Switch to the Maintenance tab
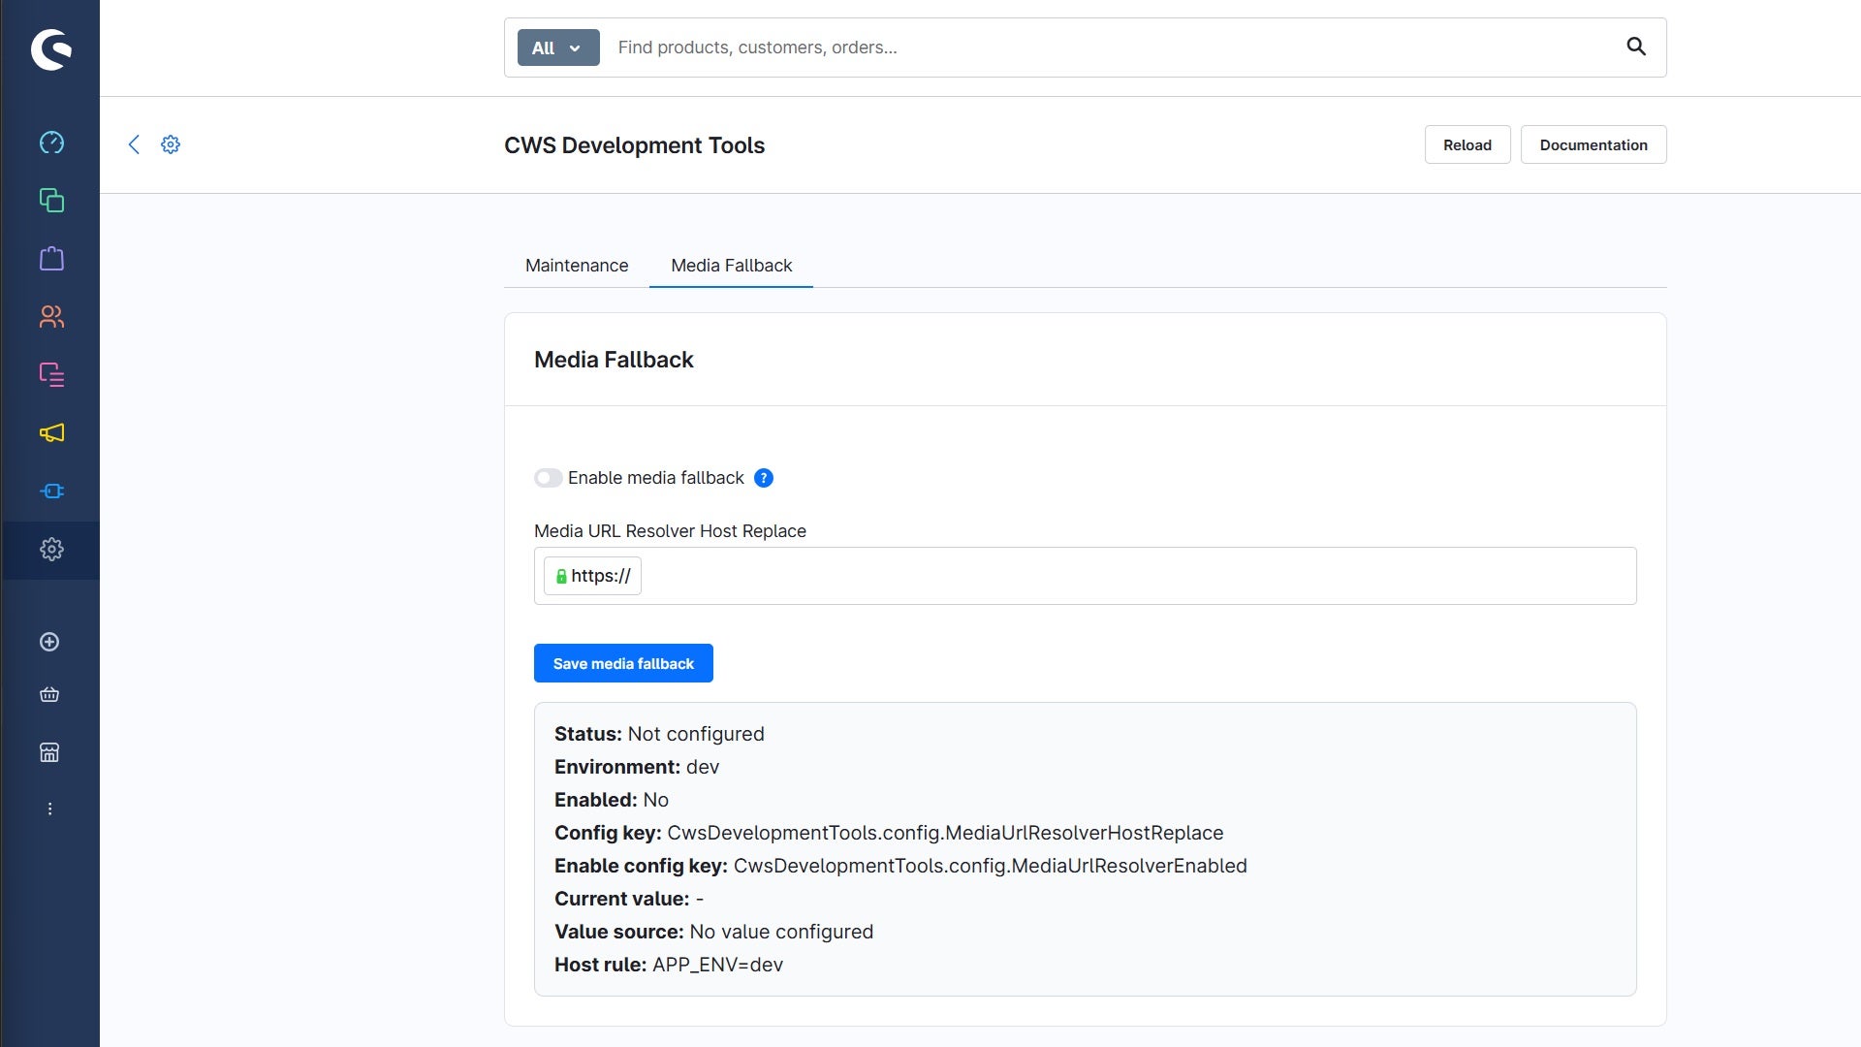This screenshot has width=1861, height=1047. click(577, 266)
